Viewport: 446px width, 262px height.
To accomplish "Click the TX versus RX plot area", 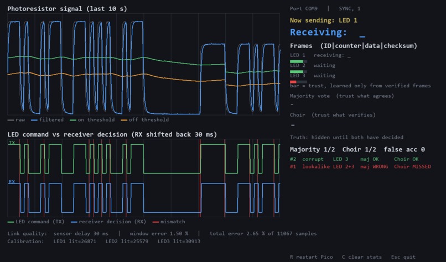I will (144, 178).
